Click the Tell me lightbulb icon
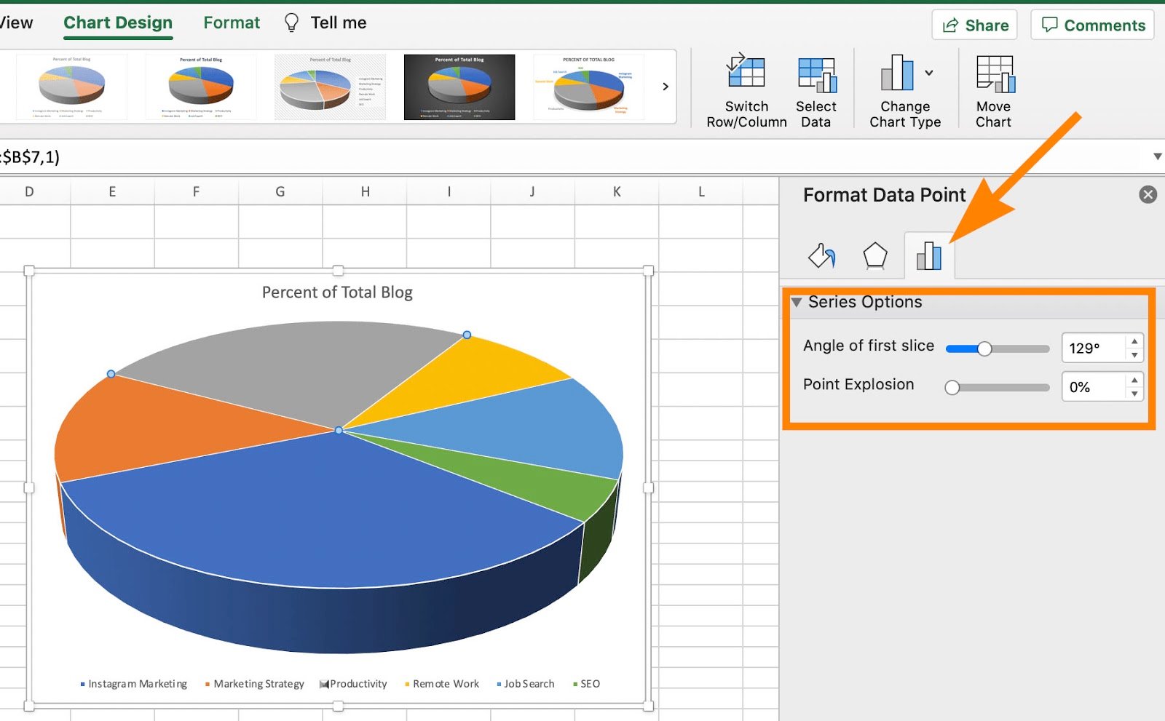The height and width of the screenshot is (721, 1165). (x=292, y=23)
